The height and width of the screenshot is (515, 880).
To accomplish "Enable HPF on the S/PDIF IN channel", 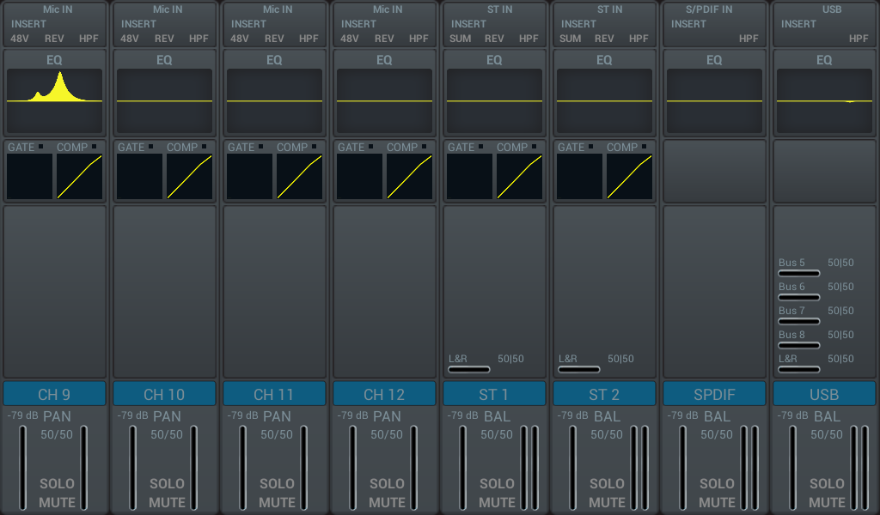I will pos(749,39).
